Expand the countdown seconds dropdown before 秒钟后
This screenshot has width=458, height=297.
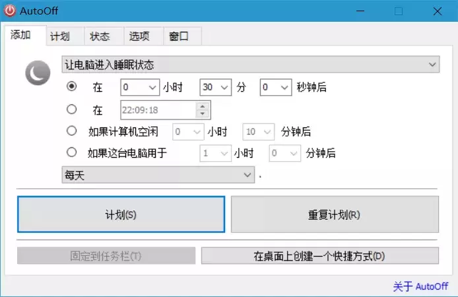tap(276, 87)
